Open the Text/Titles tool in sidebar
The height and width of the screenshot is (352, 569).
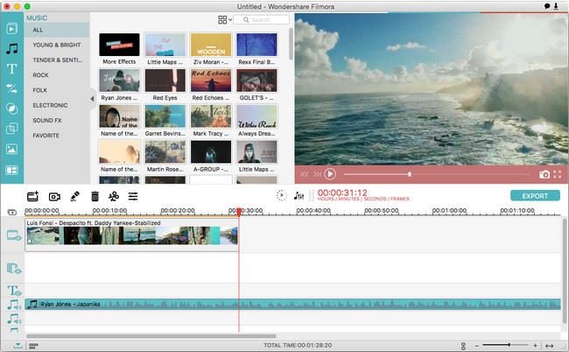pyautogui.click(x=11, y=68)
